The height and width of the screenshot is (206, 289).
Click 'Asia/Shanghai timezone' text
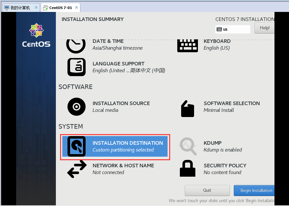point(118,48)
